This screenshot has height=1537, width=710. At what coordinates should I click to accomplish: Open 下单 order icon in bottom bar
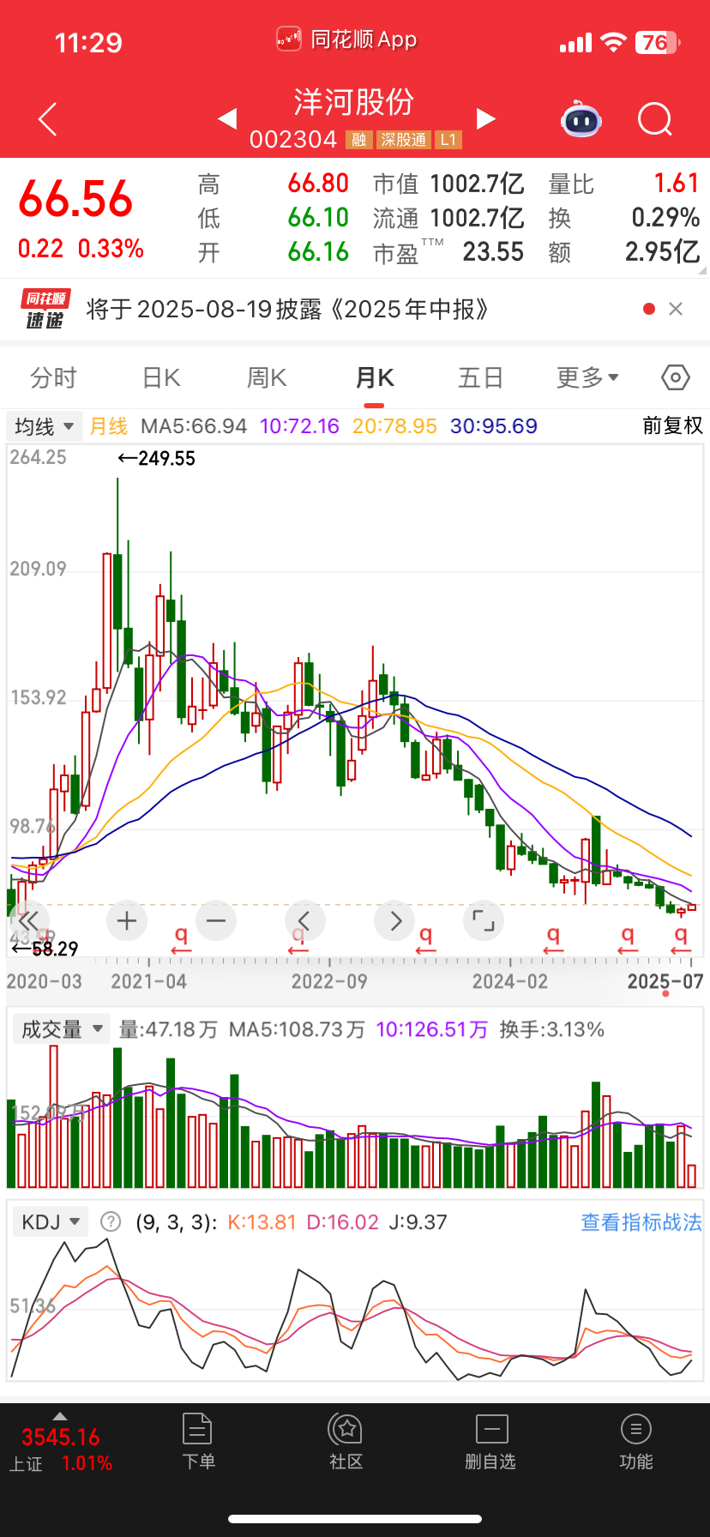197,1442
